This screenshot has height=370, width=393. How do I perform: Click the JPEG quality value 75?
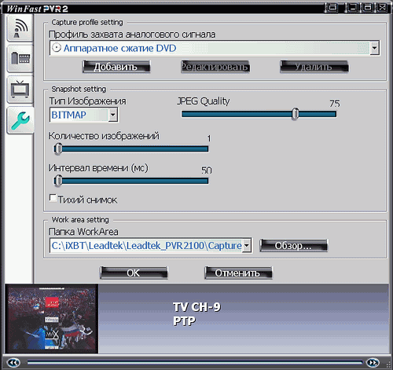(335, 104)
